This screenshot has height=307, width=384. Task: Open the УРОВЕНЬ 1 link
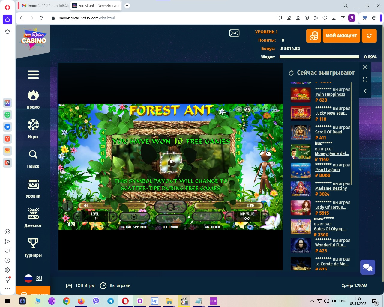coord(266,32)
